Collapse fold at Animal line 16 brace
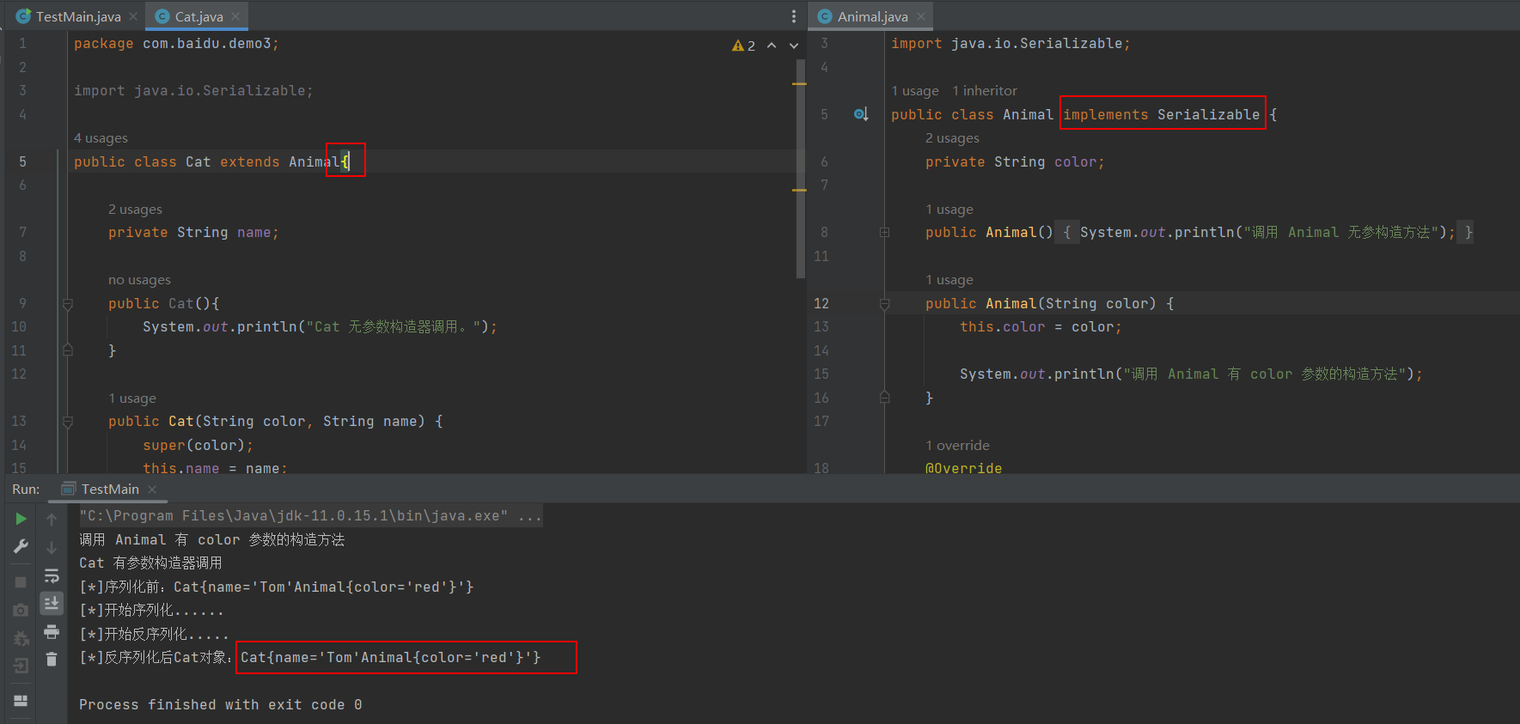Image resolution: width=1520 pixels, height=724 pixels. click(x=884, y=397)
